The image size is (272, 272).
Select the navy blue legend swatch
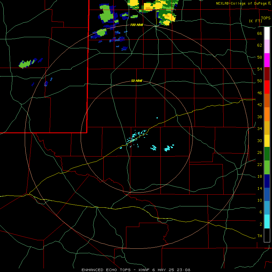tap(267, 181)
